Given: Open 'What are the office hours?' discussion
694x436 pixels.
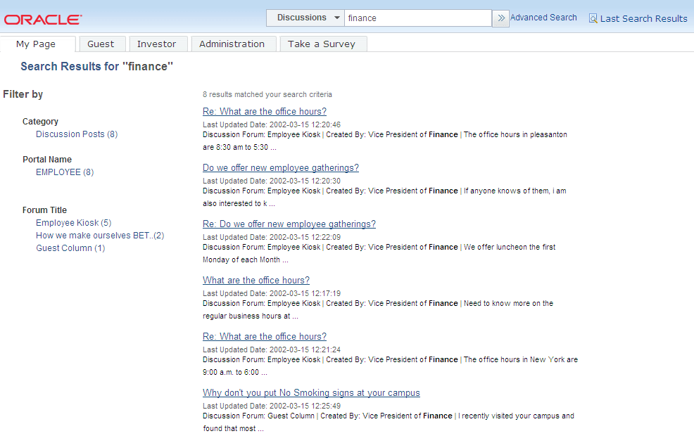Looking at the screenshot, I should 255,280.
